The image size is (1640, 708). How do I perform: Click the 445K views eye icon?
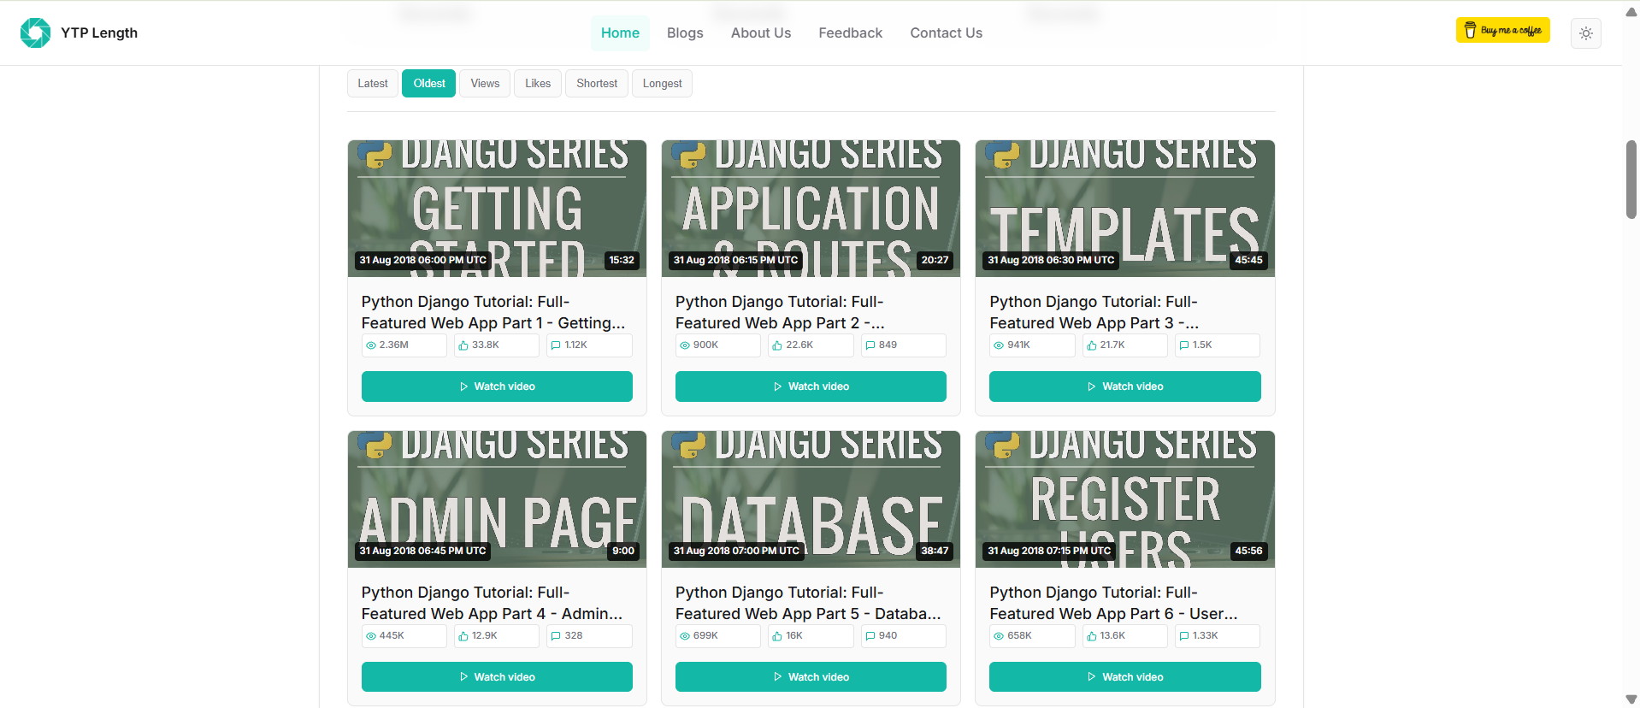371,636
